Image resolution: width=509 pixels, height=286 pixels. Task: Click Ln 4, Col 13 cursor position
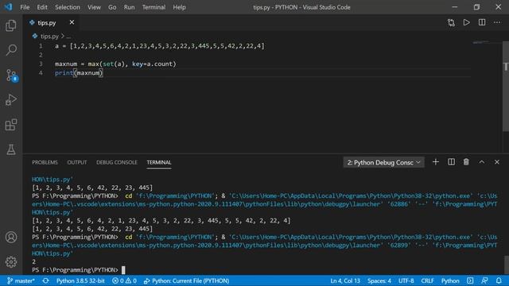(x=345, y=280)
